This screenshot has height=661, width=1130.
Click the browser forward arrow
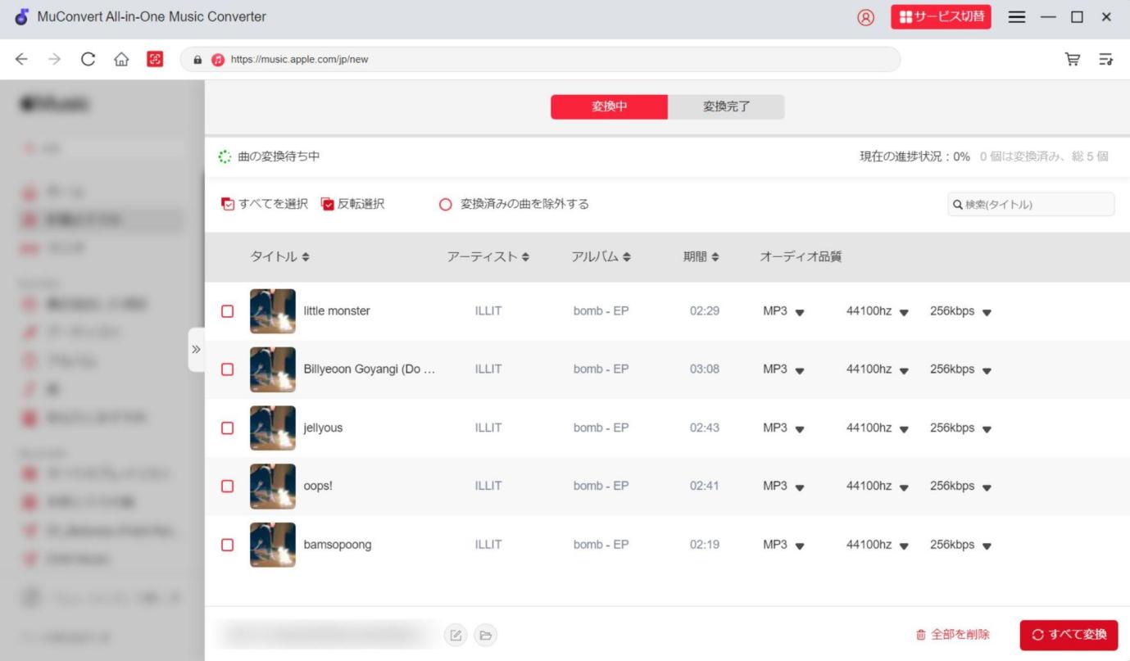point(54,59)
